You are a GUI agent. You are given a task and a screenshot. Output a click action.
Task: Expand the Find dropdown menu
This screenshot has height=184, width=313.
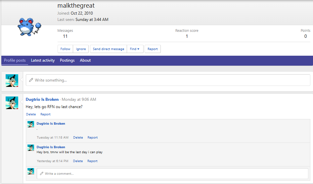135,49
